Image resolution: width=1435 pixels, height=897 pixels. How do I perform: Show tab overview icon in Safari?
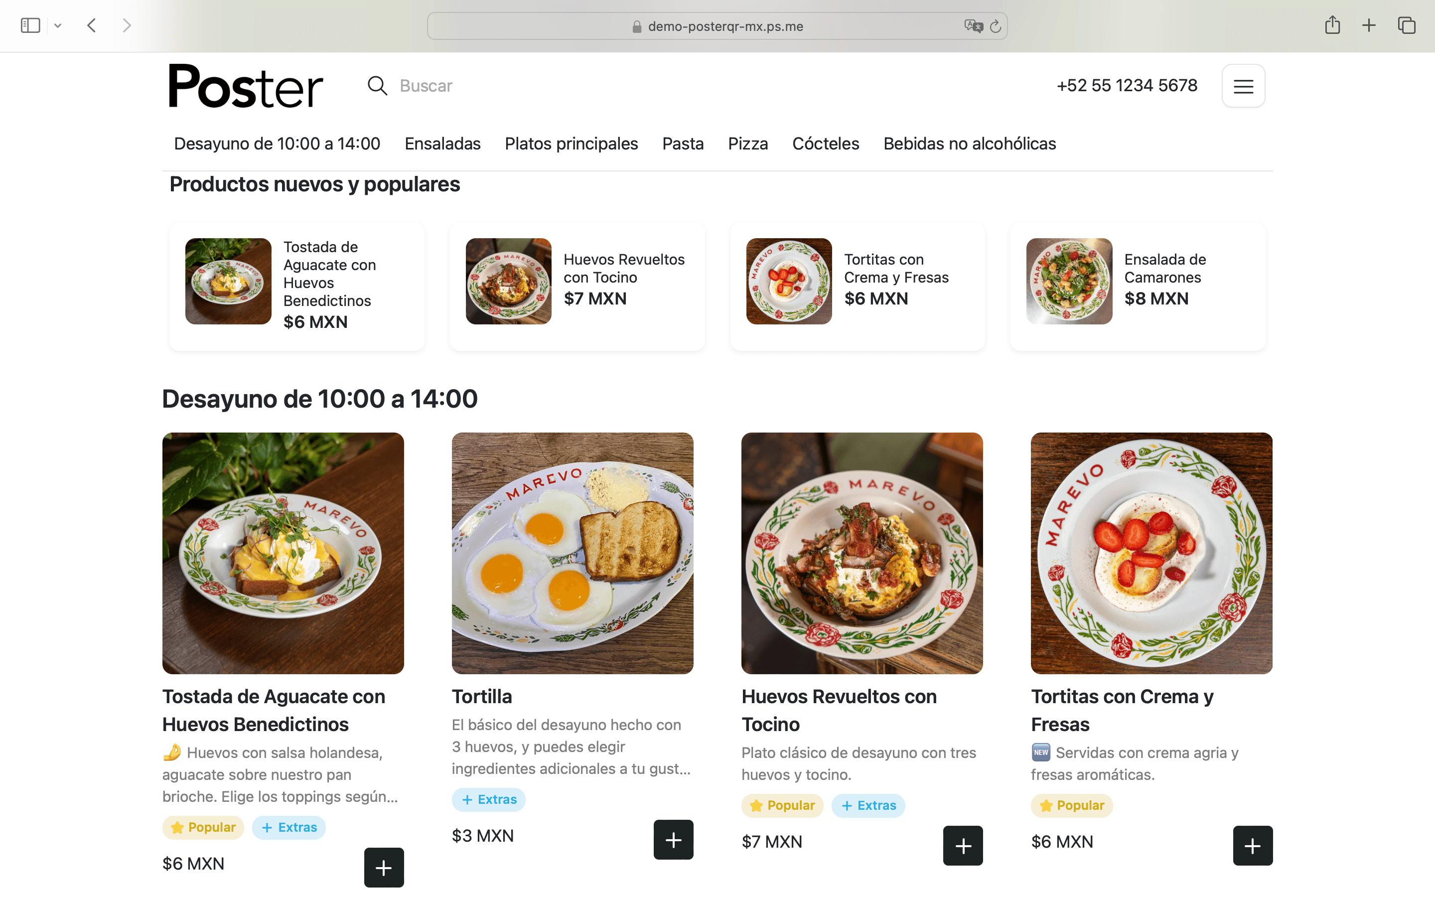[1406, 25]
